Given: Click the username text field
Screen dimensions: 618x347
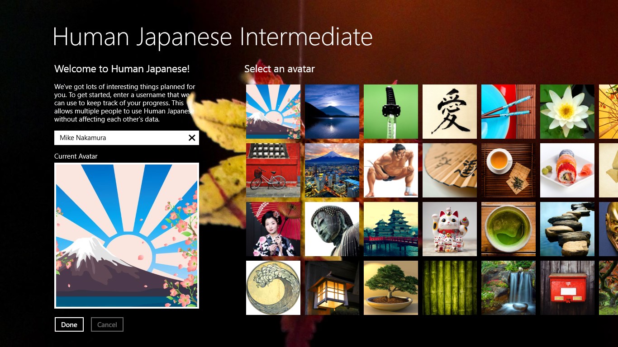Looking at the screenshot, I should 120,138.
